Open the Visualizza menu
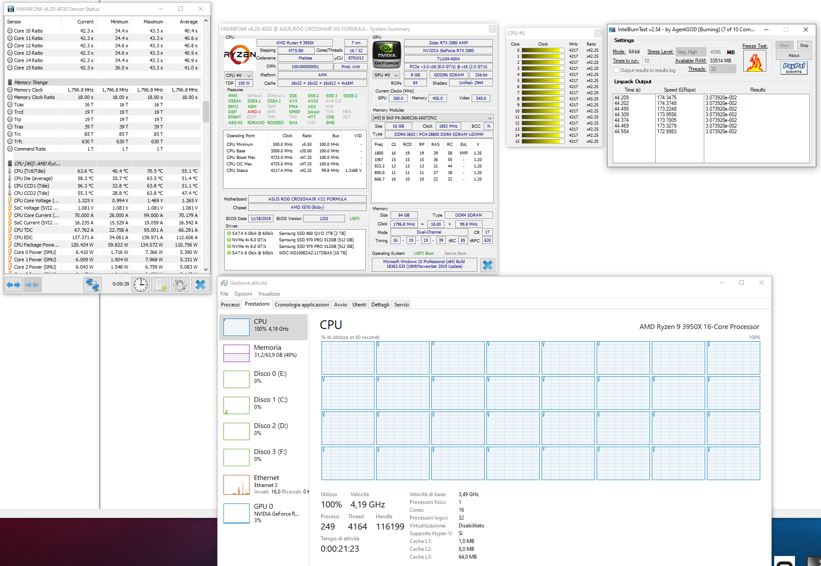 pyautogui.click(x=269, y=294)
